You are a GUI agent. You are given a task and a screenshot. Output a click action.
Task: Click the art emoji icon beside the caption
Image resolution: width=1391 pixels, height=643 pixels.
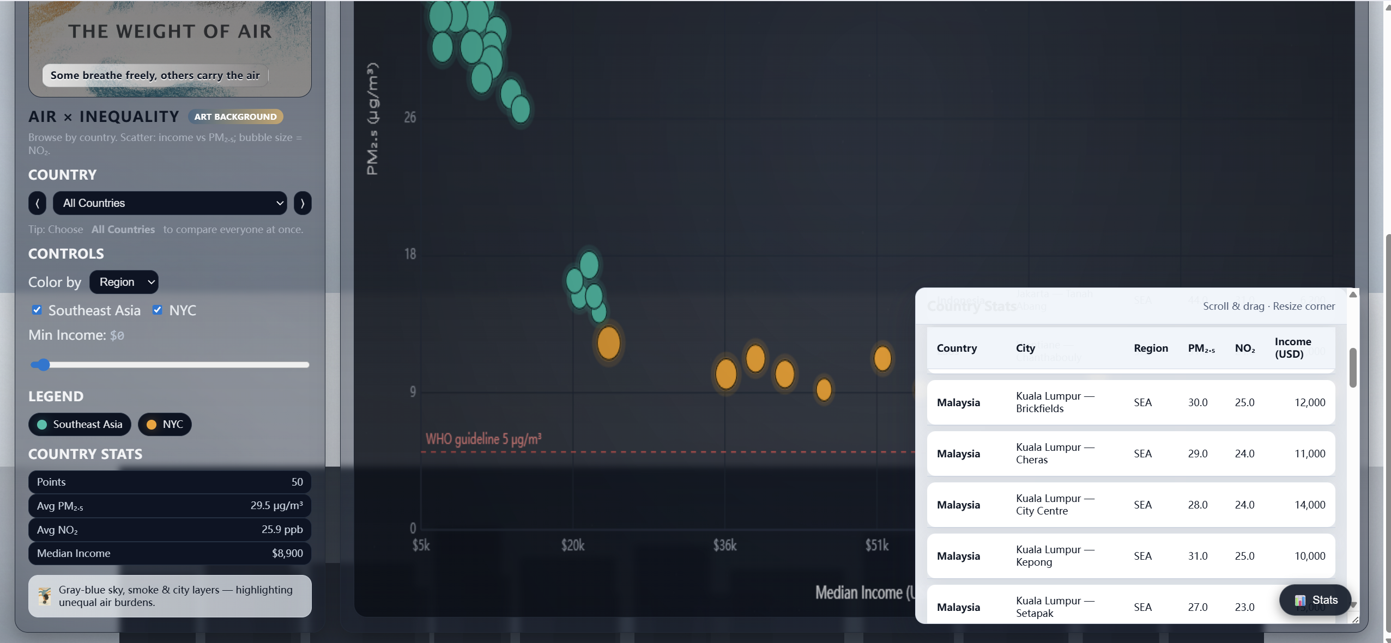pos(44,595)
